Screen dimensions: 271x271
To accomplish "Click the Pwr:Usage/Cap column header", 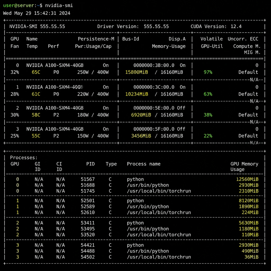I will pyautogui.click(x=93, y=46).
